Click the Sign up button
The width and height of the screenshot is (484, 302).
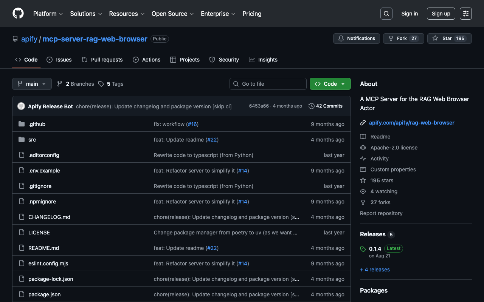tap(441, 14)
